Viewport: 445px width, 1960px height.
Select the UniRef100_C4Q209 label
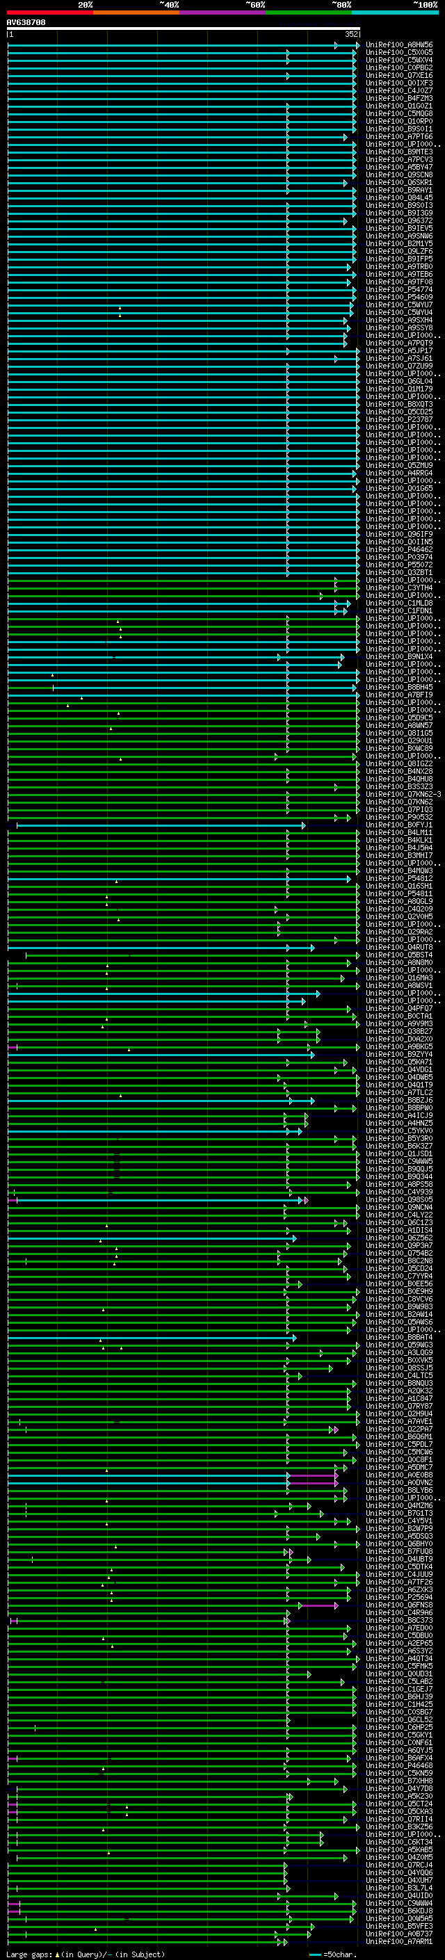399,909
